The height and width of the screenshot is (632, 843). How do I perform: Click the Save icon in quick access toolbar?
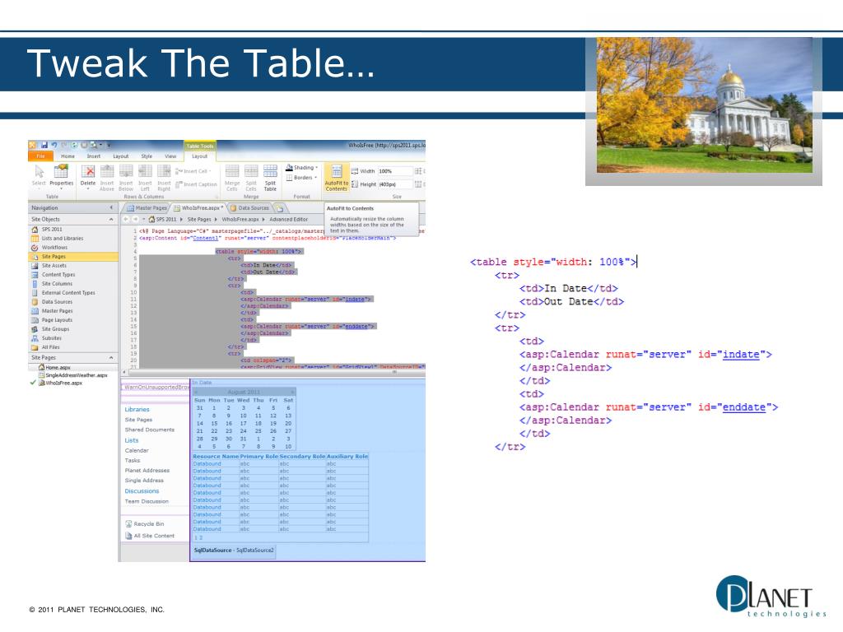[44, 145]
